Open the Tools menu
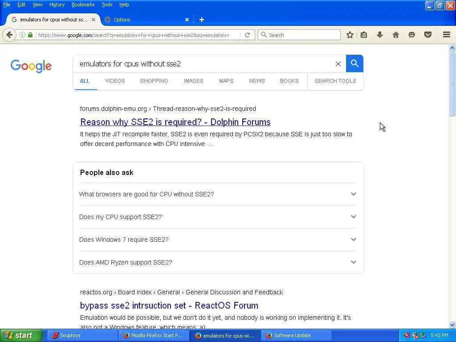The height and width of the screenshot is (342, 456). click(107, 4)
